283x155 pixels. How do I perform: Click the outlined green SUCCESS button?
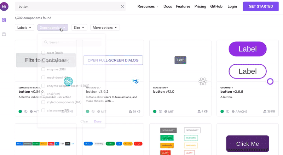click(191, 138)
